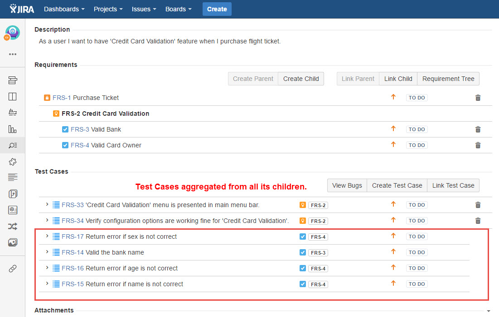Click the blue checkbox icon beside FRS-4 Valid Card Owner
This screenshot has width=499, height=317.
click(x=65, y=145)
